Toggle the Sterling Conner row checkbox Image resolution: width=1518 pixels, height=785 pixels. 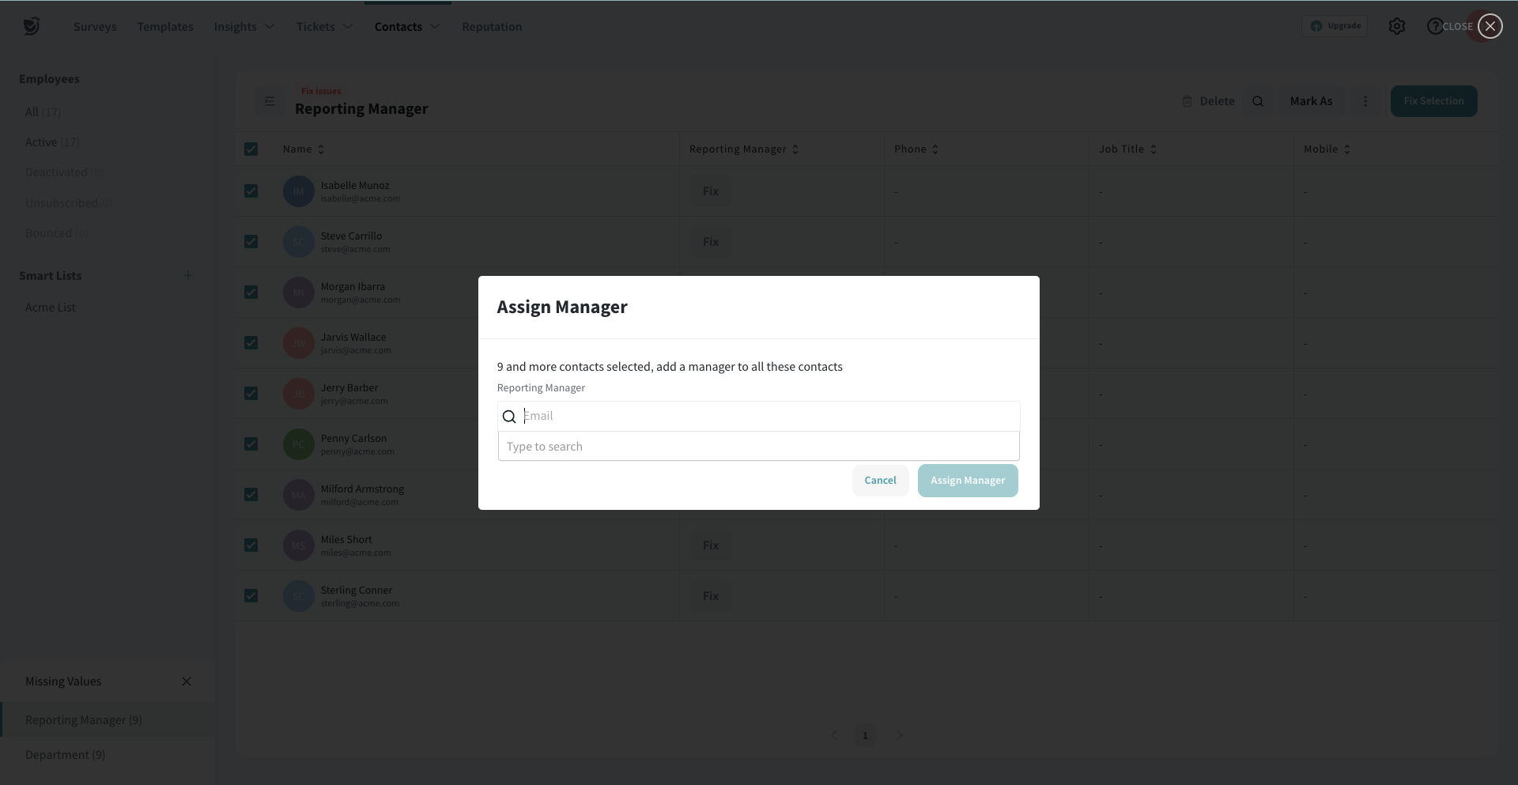point(251,596)
